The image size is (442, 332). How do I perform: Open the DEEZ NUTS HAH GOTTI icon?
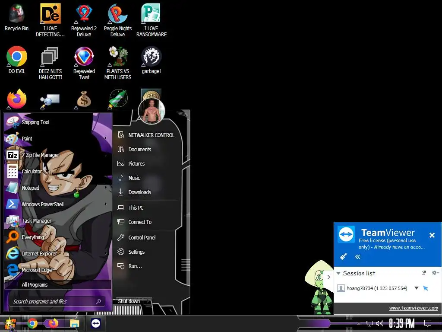pyautogui.click(x=50, y=63)
